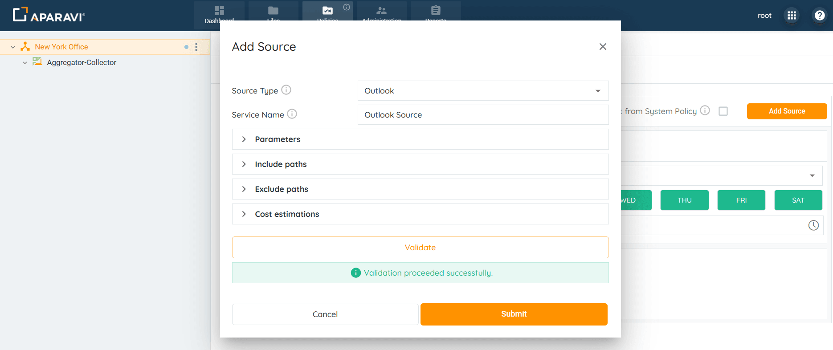Click the info icon on Policies tab
The height and width of the screenshot is (350, 833).
pyautogui.click(x=347, y=7)
